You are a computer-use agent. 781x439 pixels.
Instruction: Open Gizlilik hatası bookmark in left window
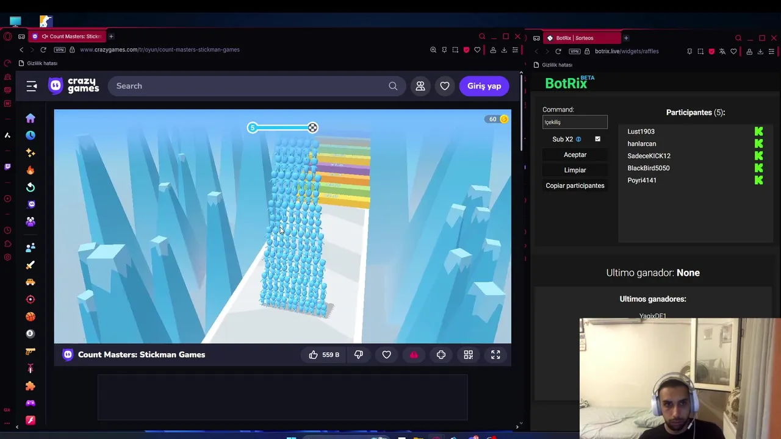click(x=38, y=63)
